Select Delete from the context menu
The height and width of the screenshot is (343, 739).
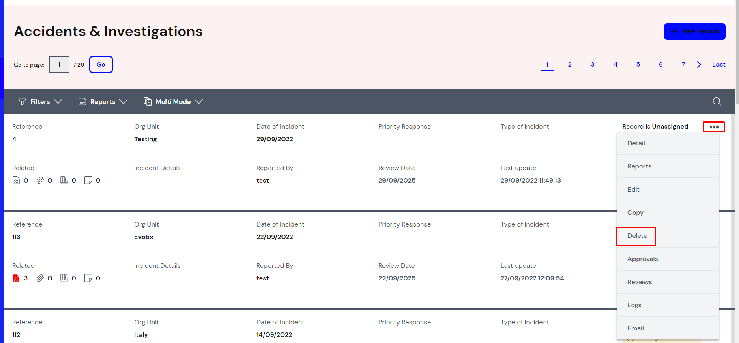point(637,236)
